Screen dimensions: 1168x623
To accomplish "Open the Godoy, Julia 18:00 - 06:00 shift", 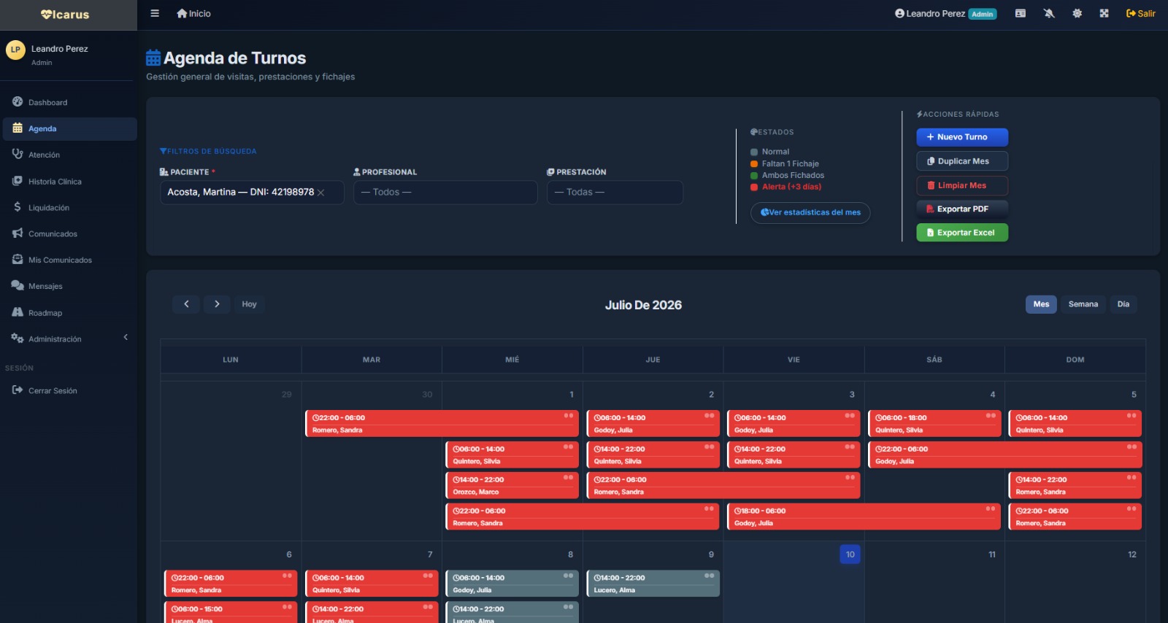I will click(864, 516).
